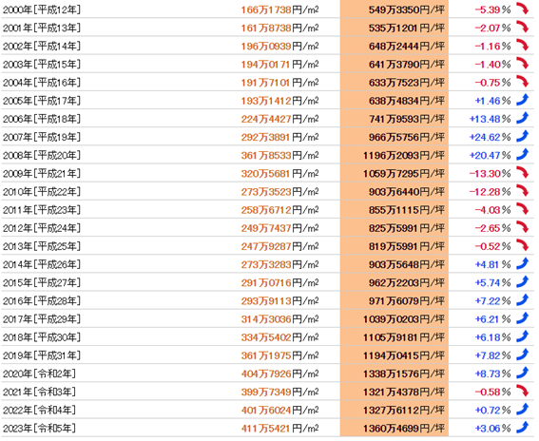Select the 2016年[平成28年] row label
The height and width of the screenshot is (441, 539).
pos(42,301)
